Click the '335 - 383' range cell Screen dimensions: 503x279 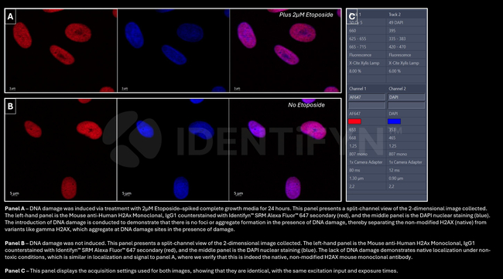coord(397,39)
